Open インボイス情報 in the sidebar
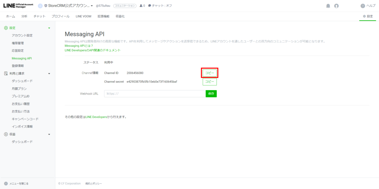379x189 pixels. [x=22, y=126]
